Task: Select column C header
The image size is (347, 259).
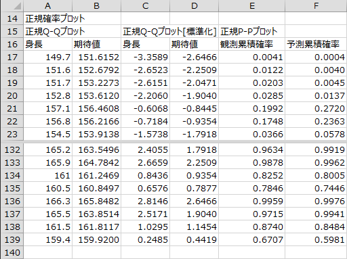Action: [145, 5]
